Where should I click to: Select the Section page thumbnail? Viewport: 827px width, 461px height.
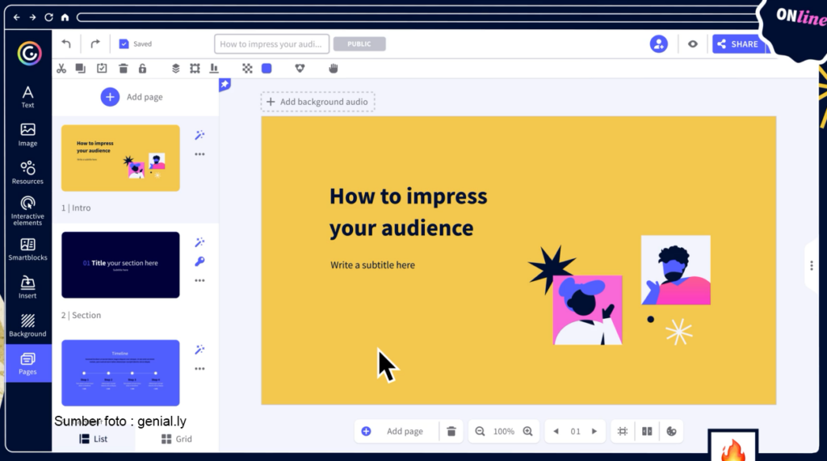click(x=120, y=265)
